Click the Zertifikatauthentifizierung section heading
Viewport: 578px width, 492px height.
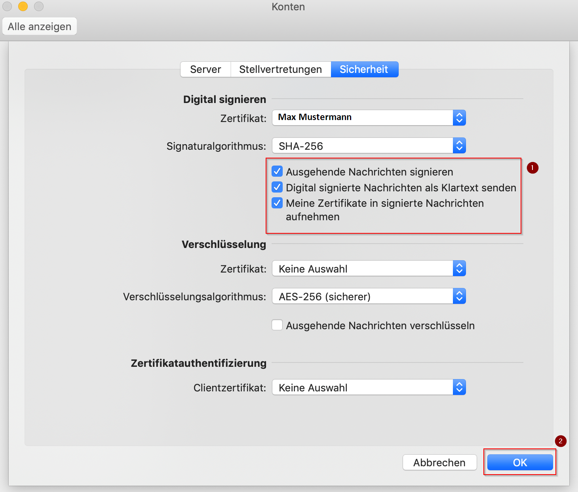point(199,363)
